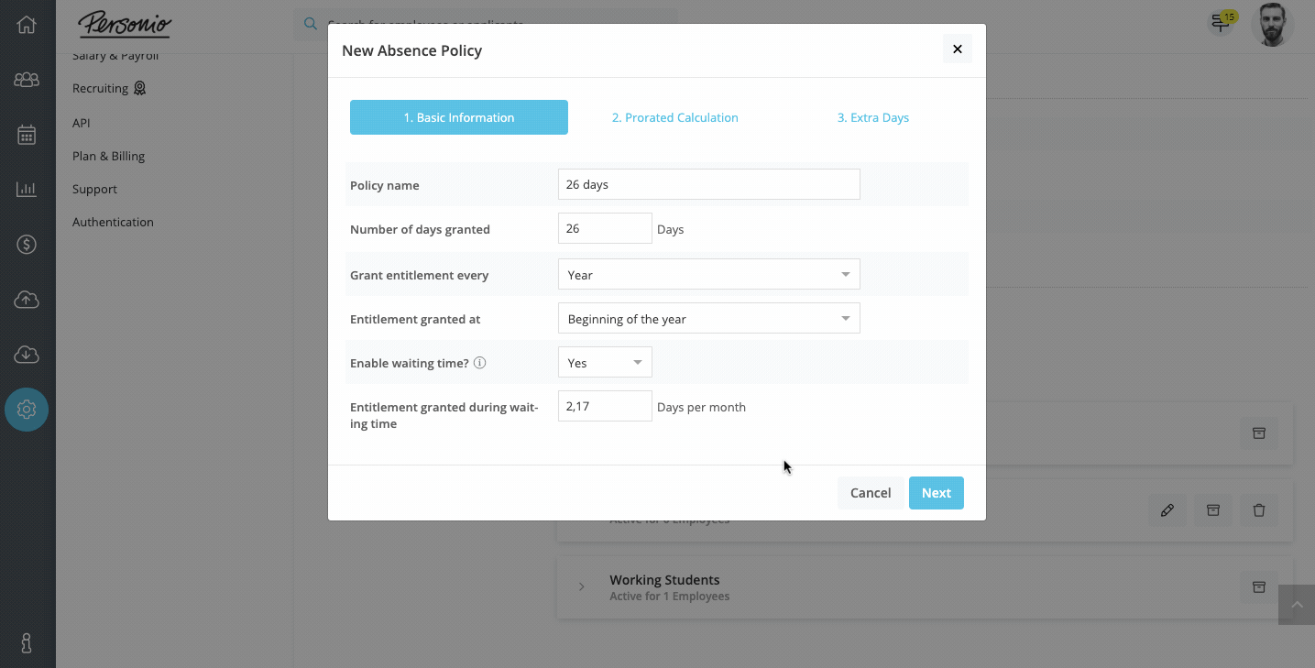This screenshot has width=1315, height=668.
Task: Click the Policy name input field
Action: 708,184
